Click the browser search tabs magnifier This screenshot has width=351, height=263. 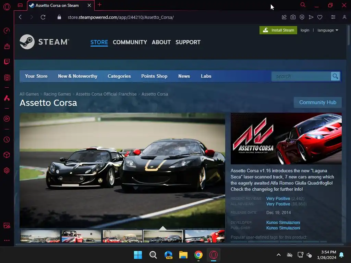(x=303, y=5)
